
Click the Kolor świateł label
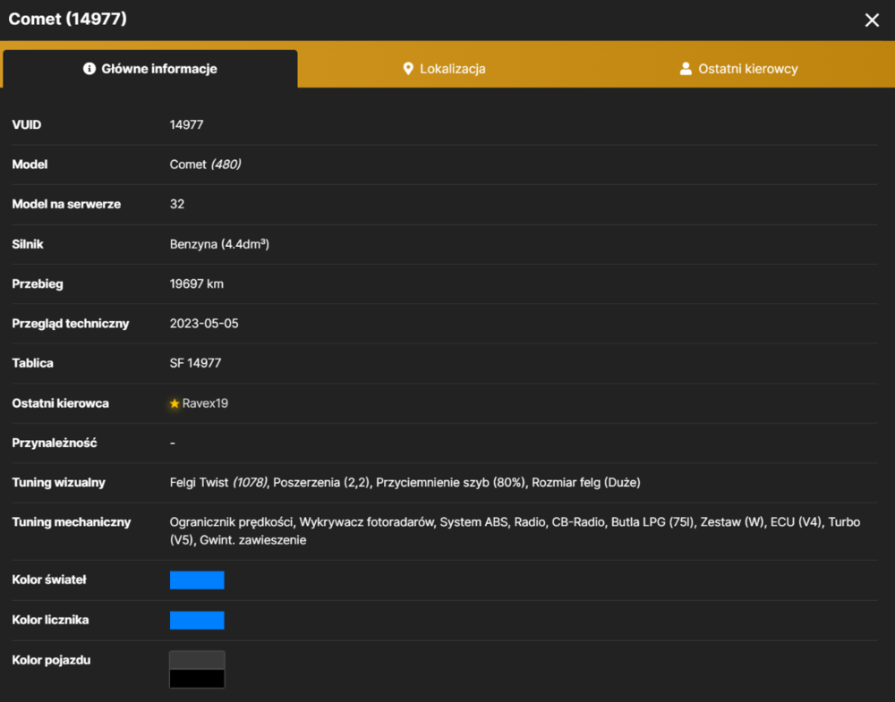(x=49, y=579)
